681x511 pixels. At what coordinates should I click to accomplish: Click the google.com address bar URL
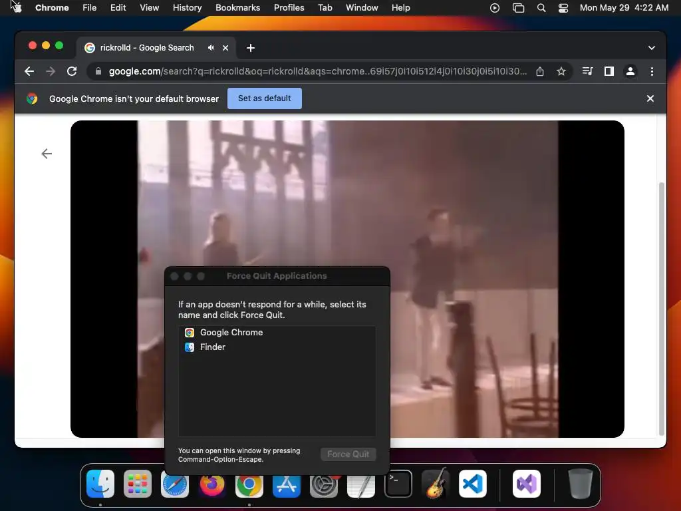[x=317, y=71]
